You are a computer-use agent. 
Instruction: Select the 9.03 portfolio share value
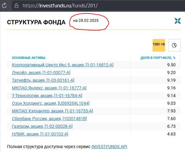click(171, 103)
